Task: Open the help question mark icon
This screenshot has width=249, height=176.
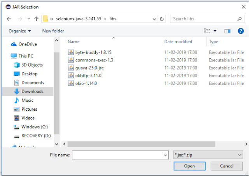Action: click(241, 31)
